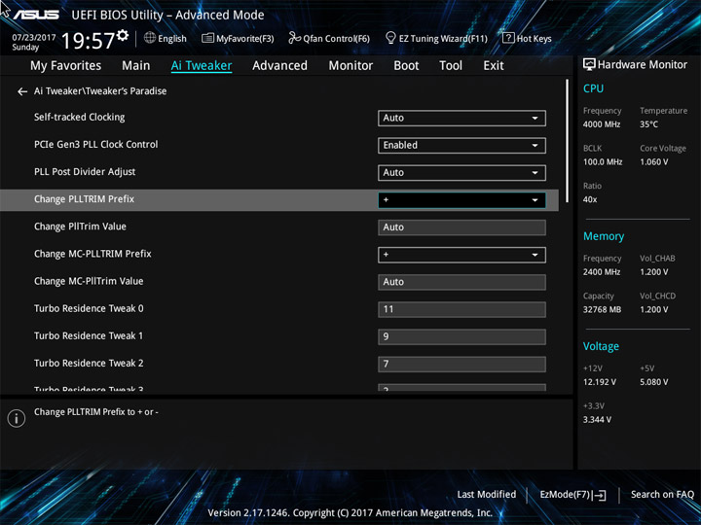Click Last Modified
This screenshot has width=701, height=525.
coord(487,494)
